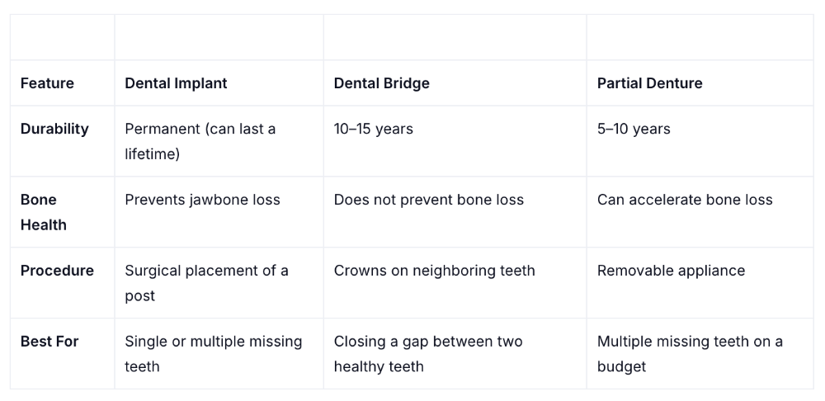Select 'Surgical placement of a post' cell
Screen dimensions: 825x401
206,283
